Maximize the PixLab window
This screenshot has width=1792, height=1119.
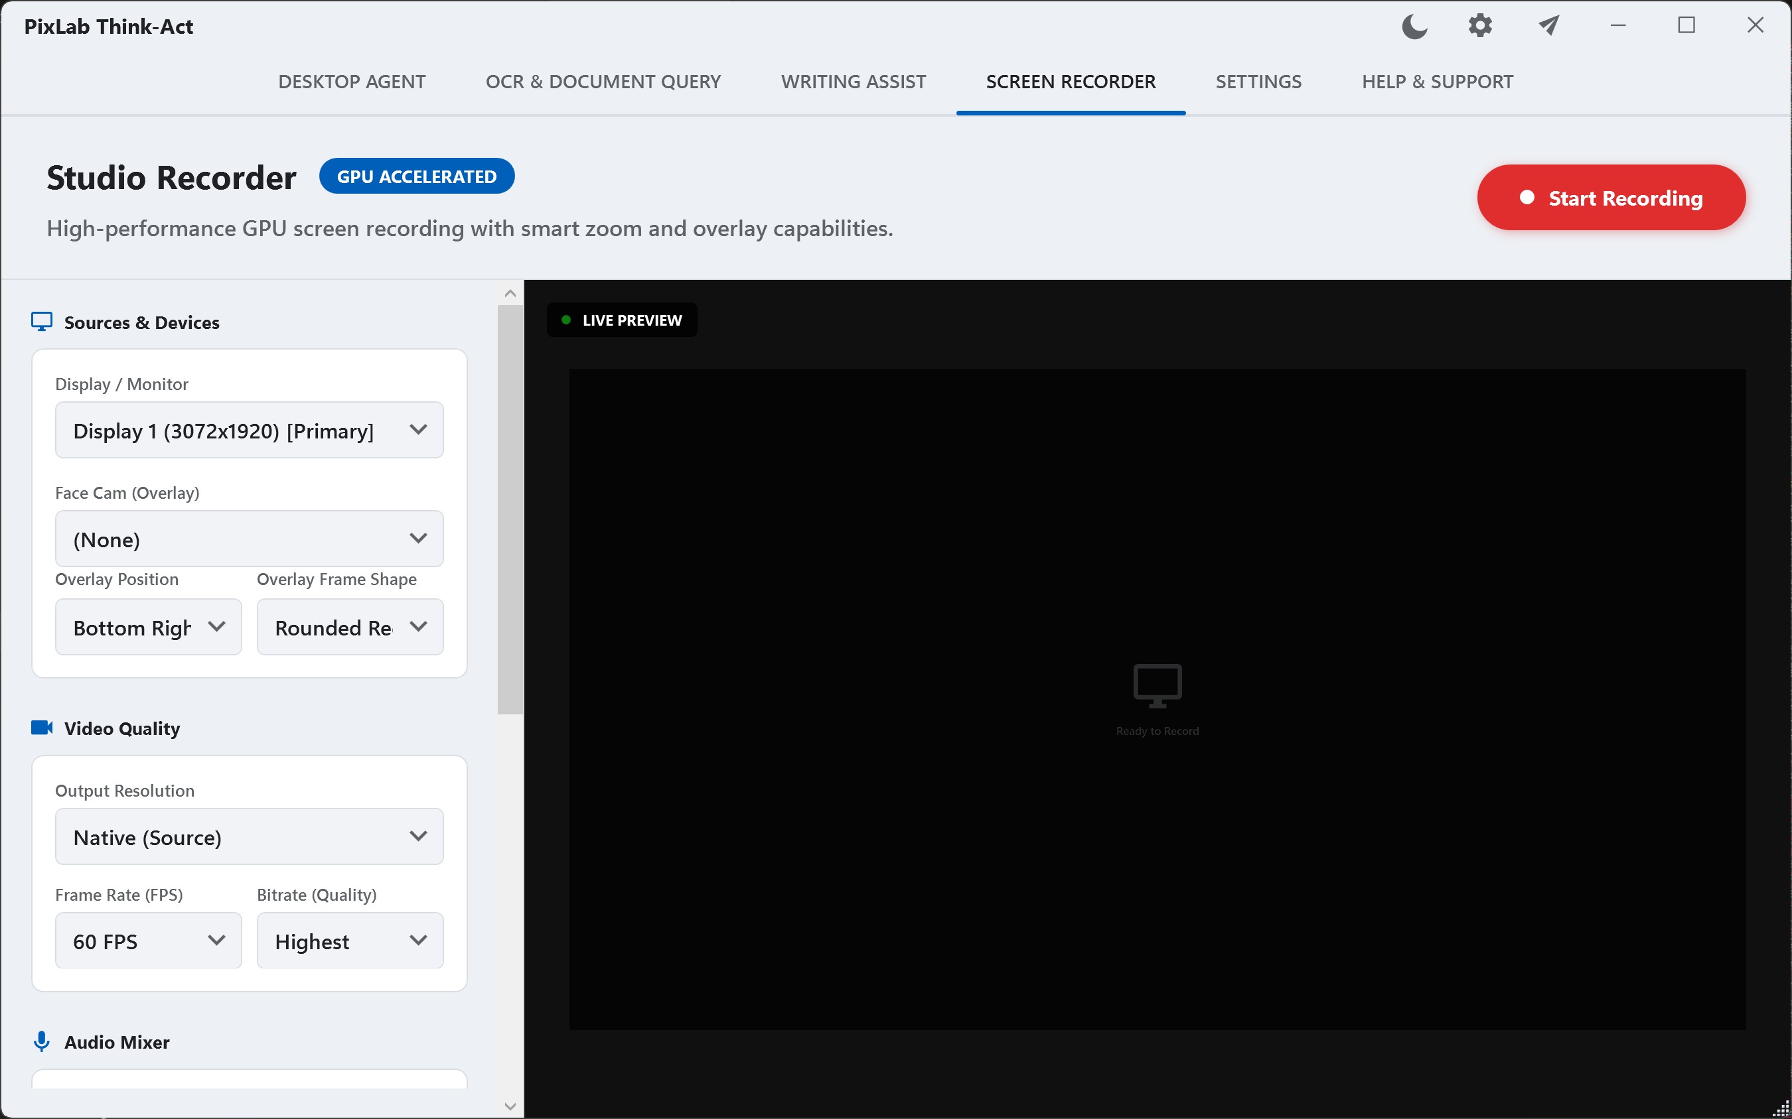pos(1686,26)
